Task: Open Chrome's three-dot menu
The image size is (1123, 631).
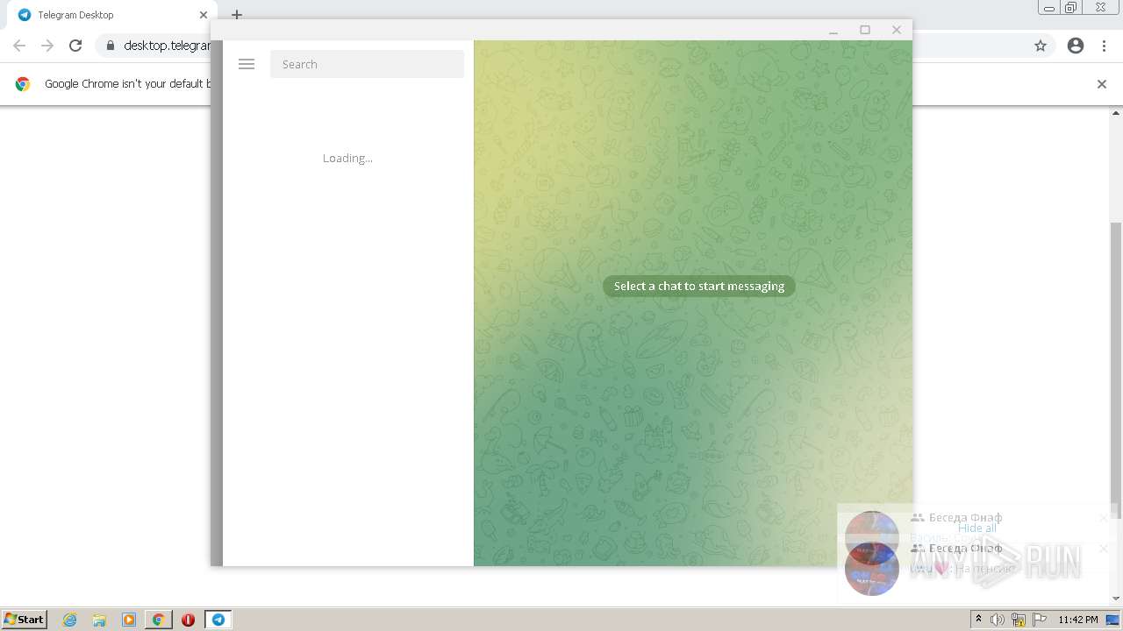Action: (x=1104, y=46)
